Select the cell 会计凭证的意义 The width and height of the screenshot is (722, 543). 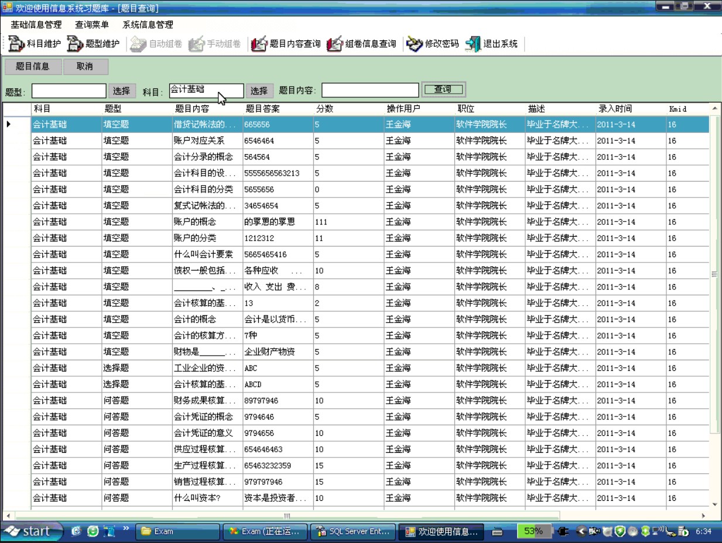(x=207, y=433)
